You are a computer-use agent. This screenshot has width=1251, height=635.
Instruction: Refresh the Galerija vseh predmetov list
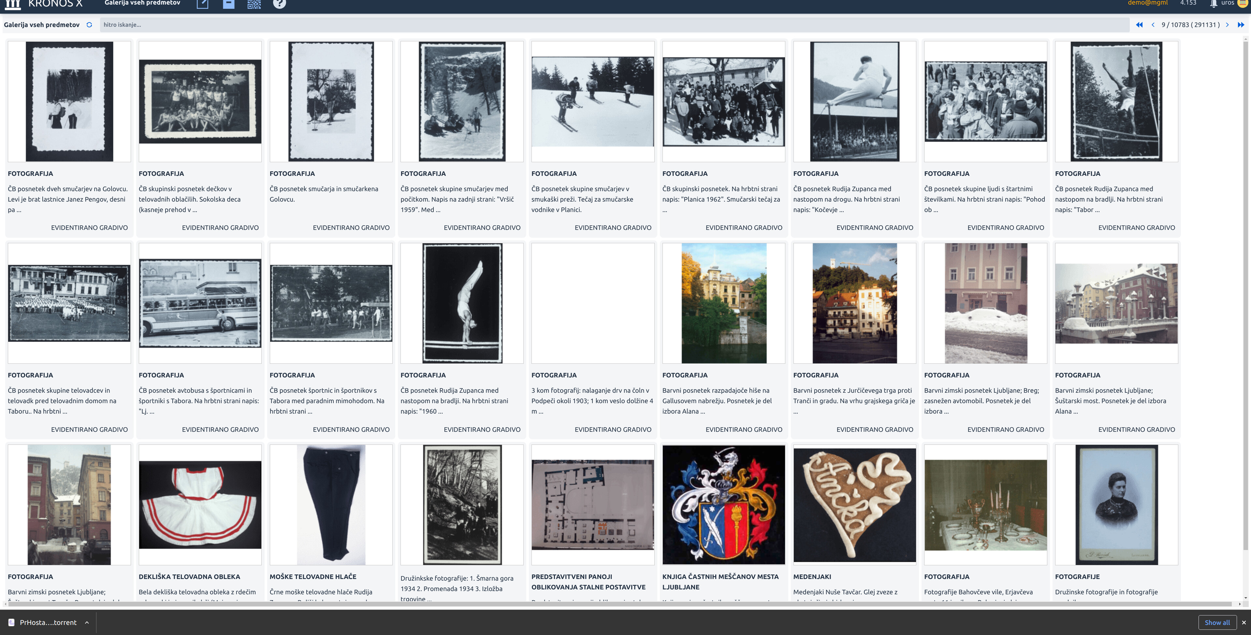click(89, 25)
